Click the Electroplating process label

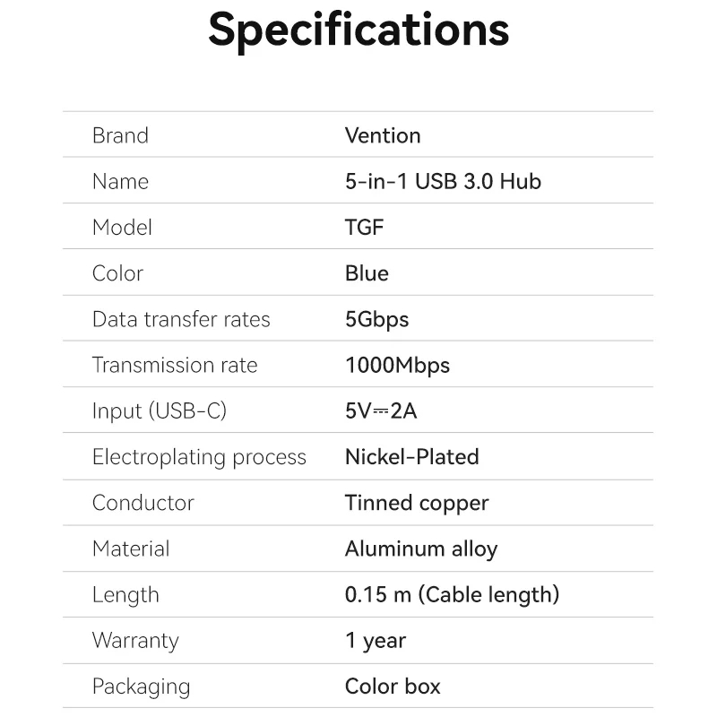199,457
